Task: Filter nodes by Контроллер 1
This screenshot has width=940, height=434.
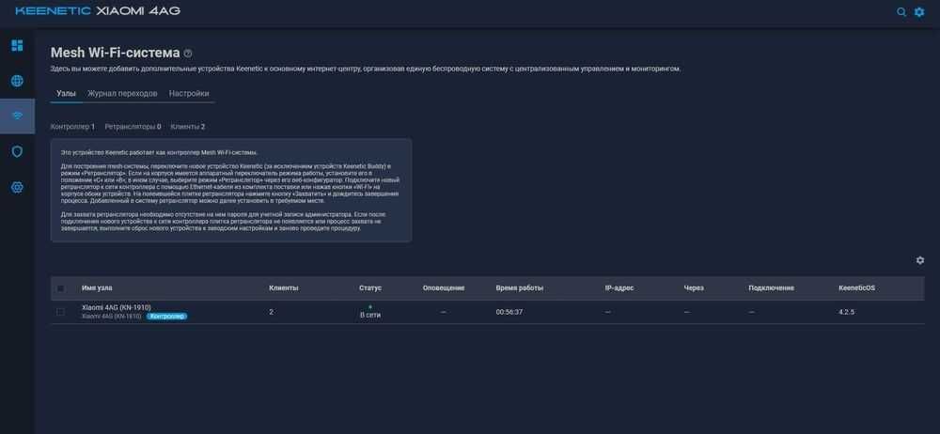Action: (x=72, y=127)
